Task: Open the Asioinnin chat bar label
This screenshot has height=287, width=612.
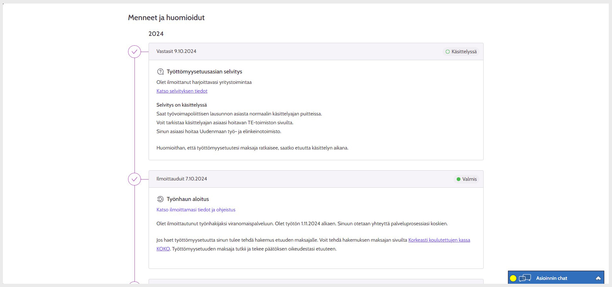Action: [x=551, y=278]
